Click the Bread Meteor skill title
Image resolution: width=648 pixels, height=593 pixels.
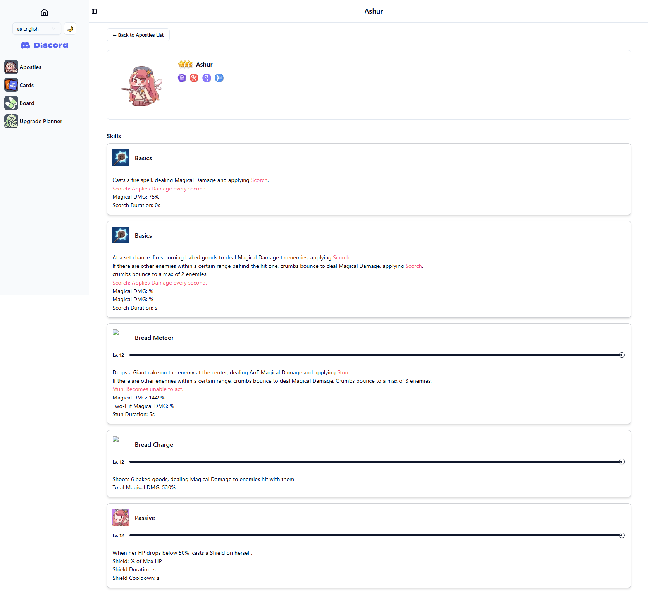[x=154, y=338]
